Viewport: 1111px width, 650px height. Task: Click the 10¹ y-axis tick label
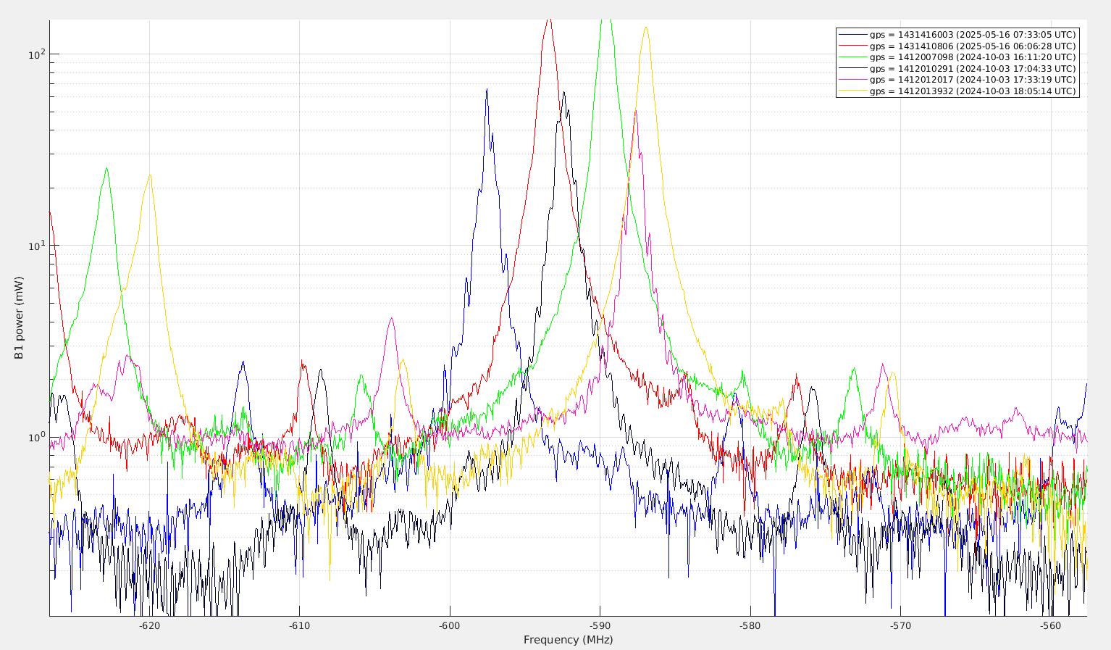[x=37, y=244]
